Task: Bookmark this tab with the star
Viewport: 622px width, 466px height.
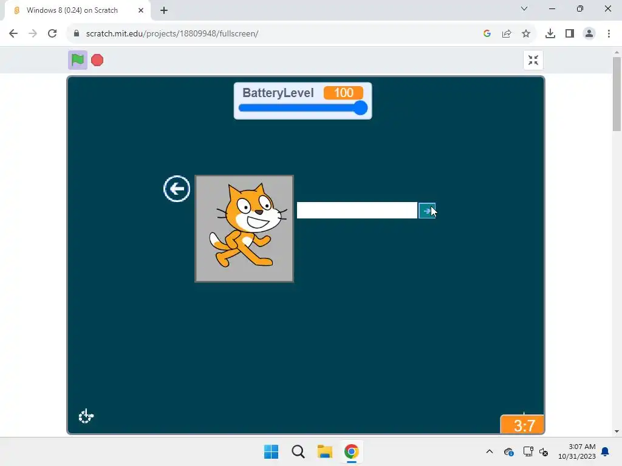Action: pos(526,34)
